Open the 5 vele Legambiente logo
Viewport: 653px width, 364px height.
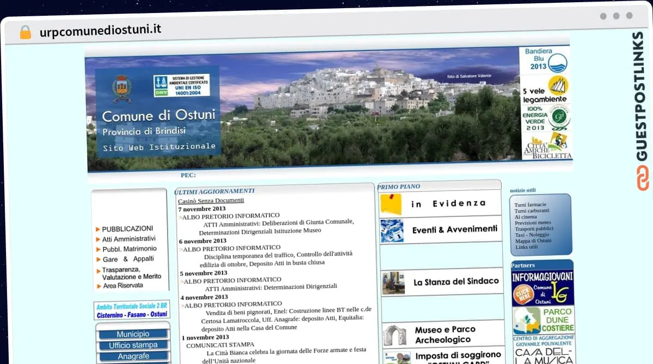(545, 90)
